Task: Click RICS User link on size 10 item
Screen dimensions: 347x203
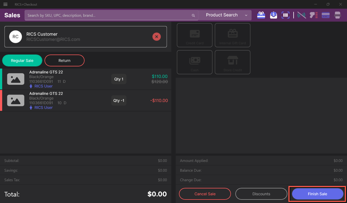Action: (x=41, y=107)
